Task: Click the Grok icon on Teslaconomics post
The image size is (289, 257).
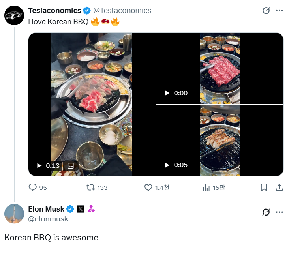Action: [266, 11]
